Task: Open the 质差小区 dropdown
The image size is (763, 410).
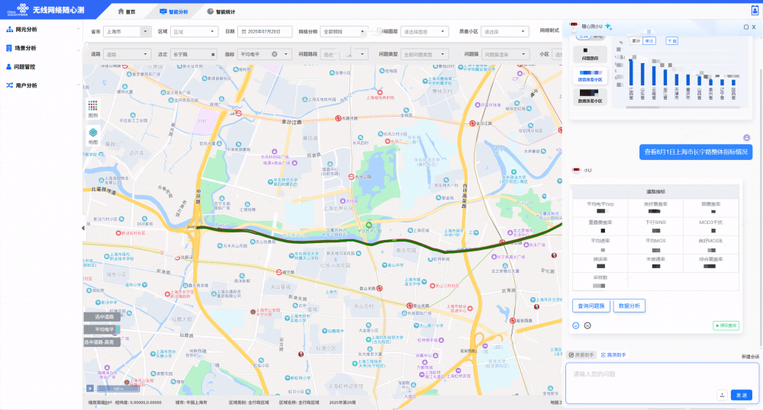Action: [504, 31]
